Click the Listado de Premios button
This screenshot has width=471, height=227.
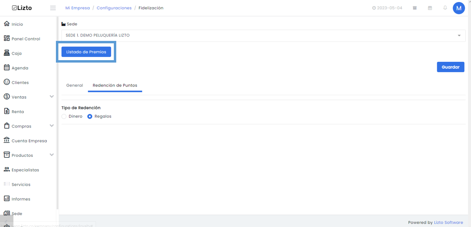[x=86, y=52]
